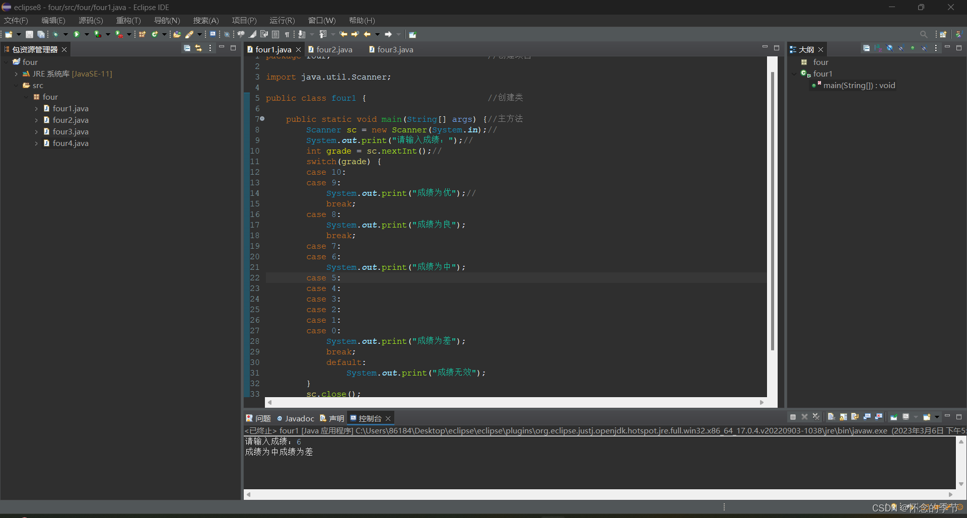
Task: Start a Debug session
Action: (x=56, y=34)
